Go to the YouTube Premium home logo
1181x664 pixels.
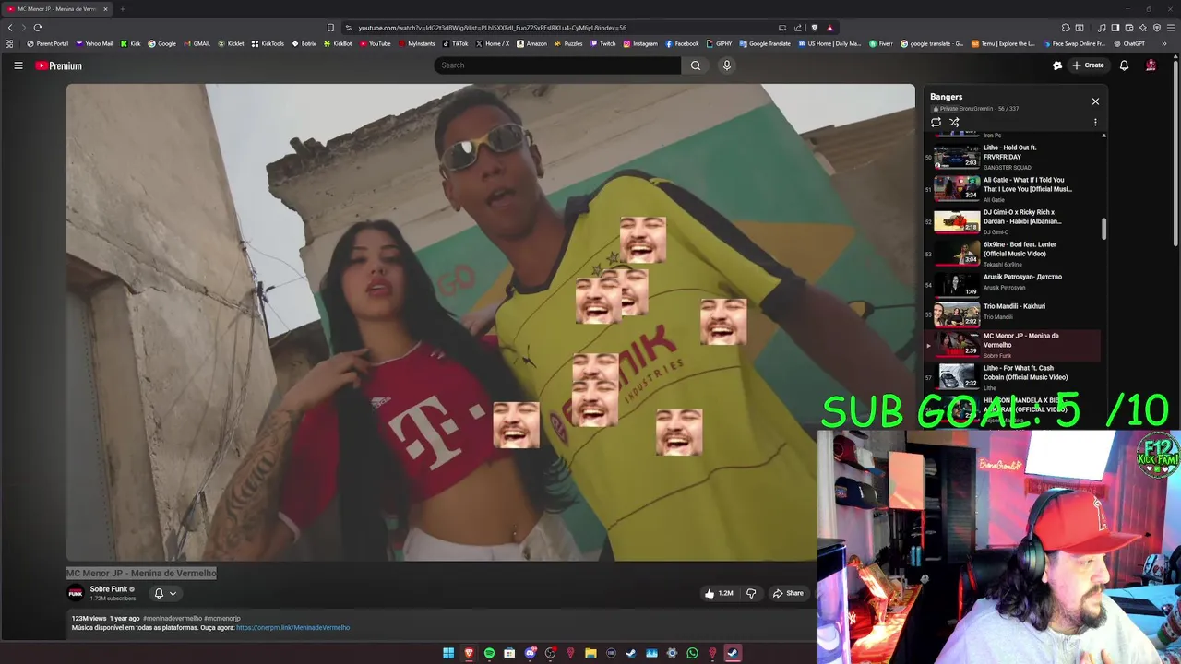coord(59,65)
